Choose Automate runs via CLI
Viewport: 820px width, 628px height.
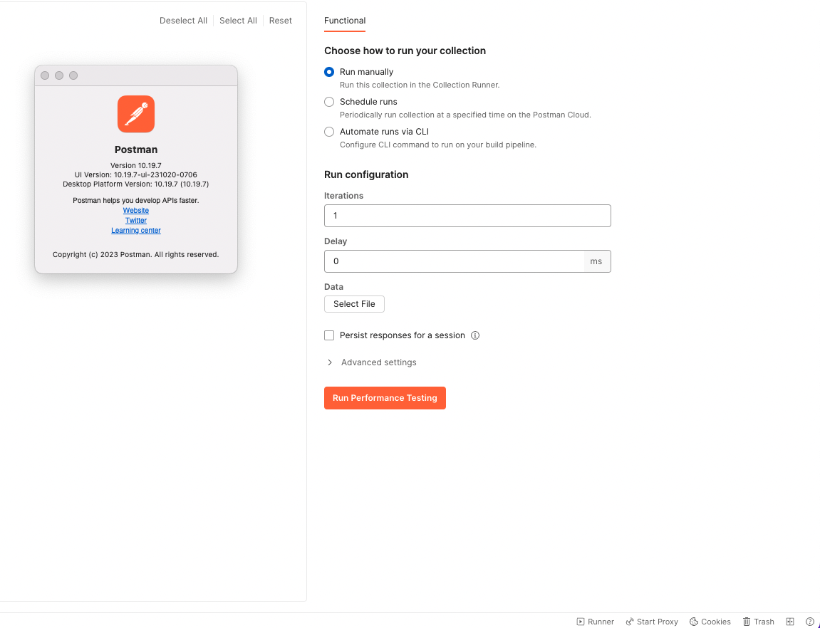[329, 132]
